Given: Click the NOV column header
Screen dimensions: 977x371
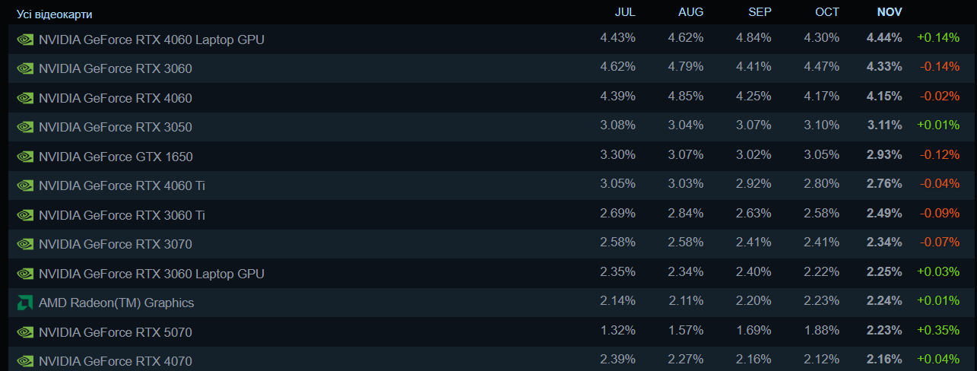Looking at the screenshot, I should click(x=889, y=12).
